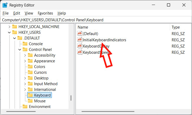Select the Colors key
The image size is (192, 115).
coord(40,67)
